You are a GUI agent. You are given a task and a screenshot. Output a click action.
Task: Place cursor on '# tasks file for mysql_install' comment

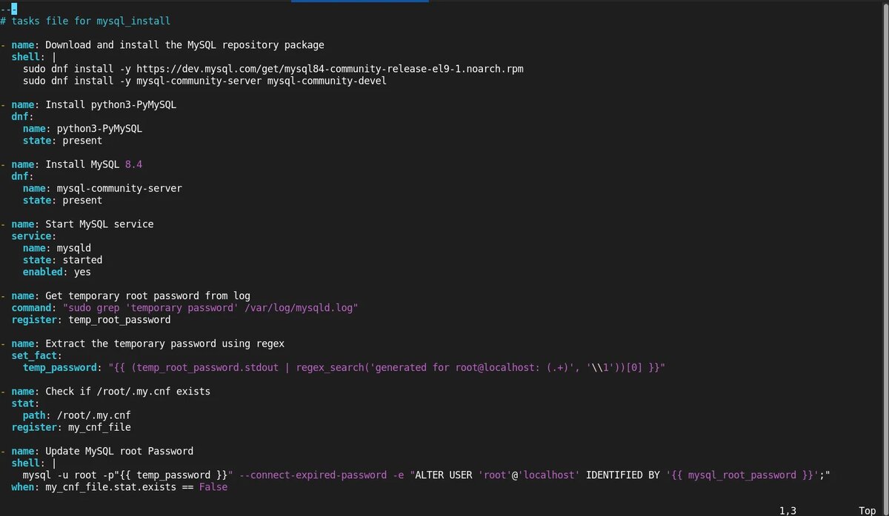pyautogui.click(x=85, y=21)
